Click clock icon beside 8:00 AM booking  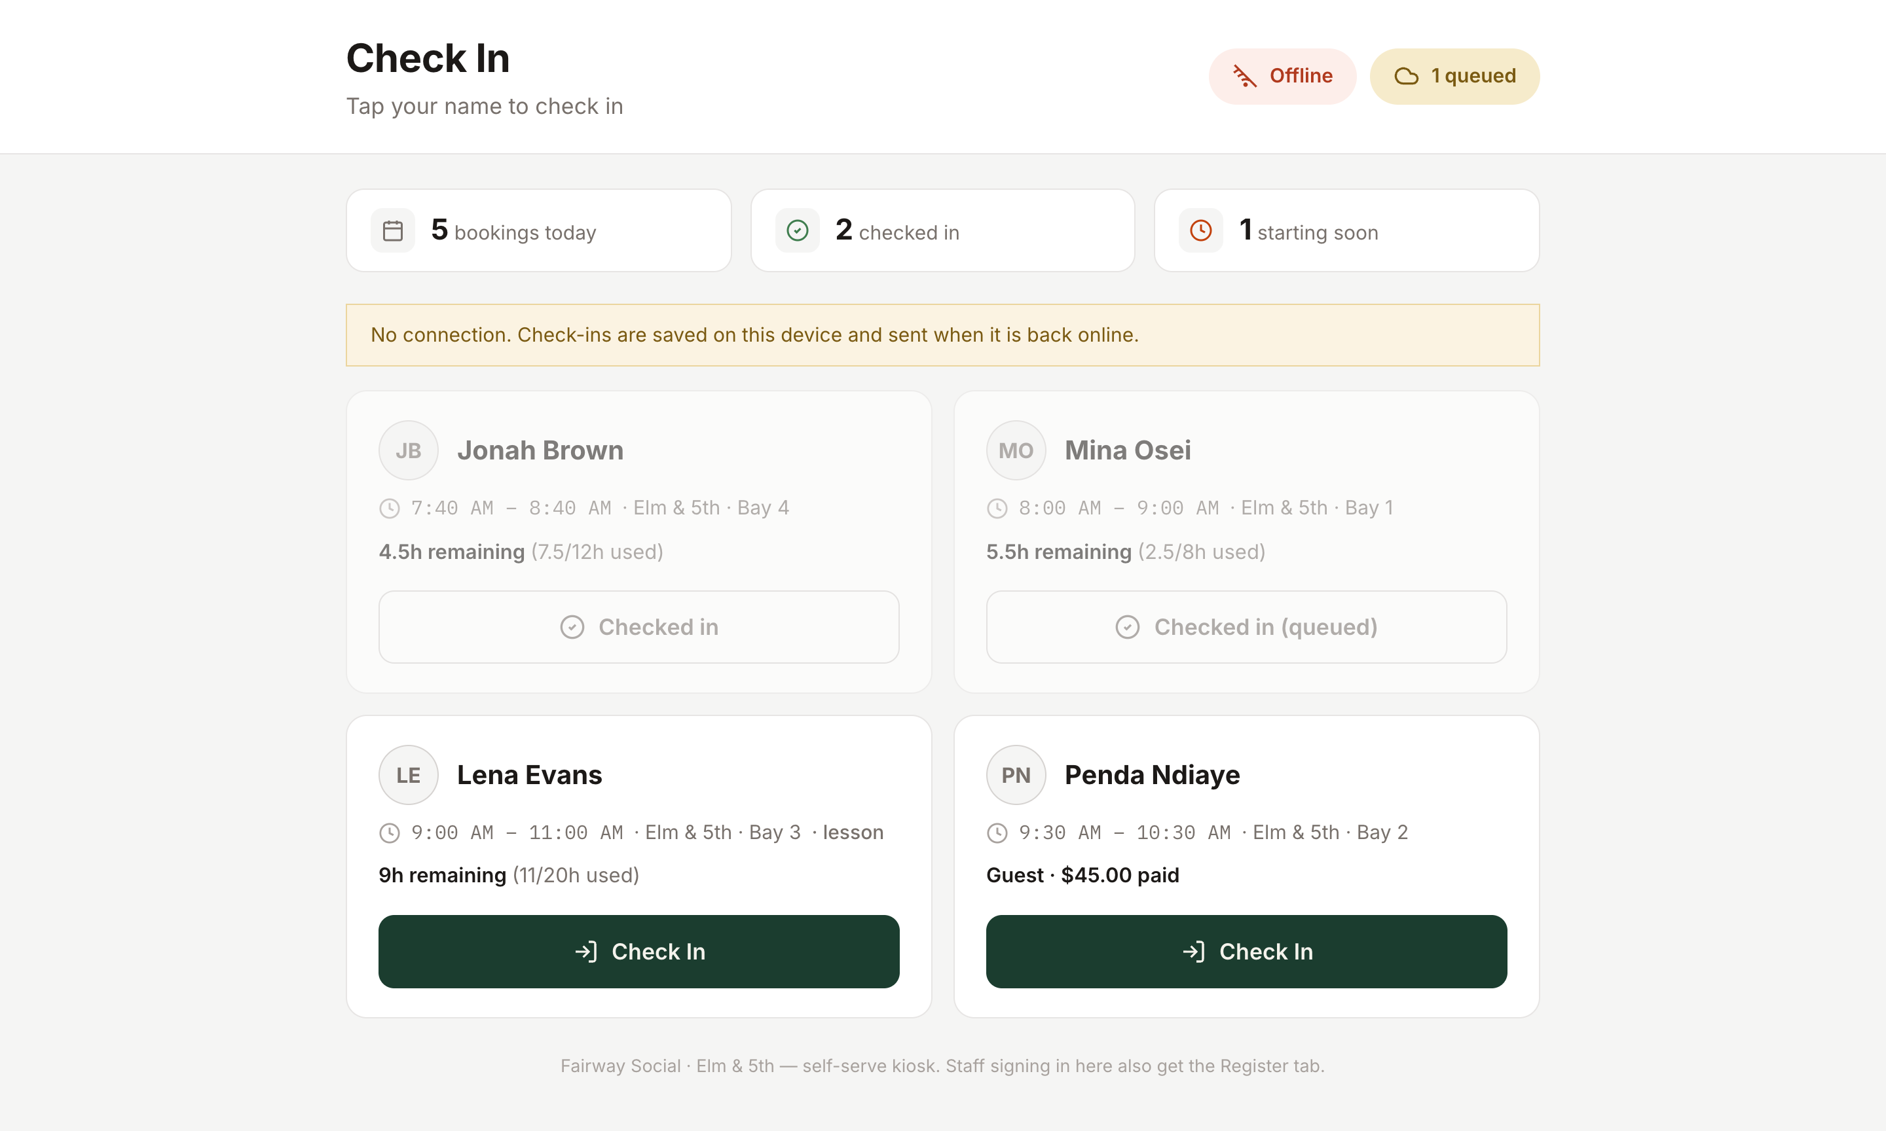[x=997, y=509]
